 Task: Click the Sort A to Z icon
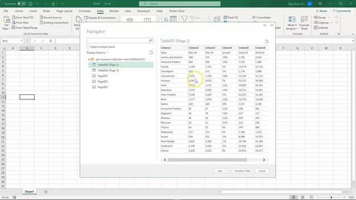pyautogui.click(x=166, y=19)
